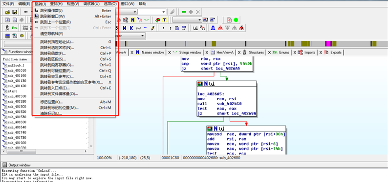Choose 跳转到入口点(E)... menu entry

click(74, 88)
